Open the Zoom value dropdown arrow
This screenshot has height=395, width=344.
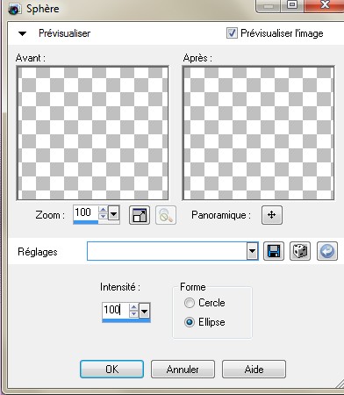(114, 213)
